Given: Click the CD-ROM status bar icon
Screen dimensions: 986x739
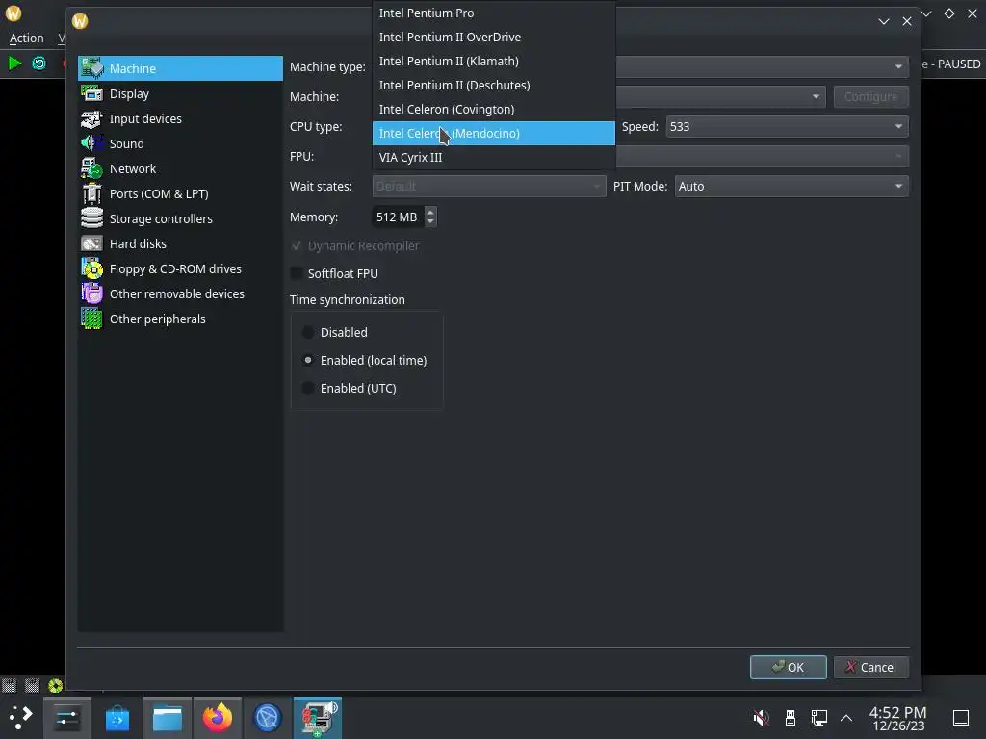Looking at the screenshot, I should click(x=55, y=685).
